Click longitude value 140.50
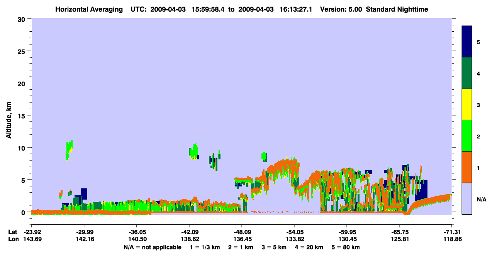This screenshot has width=502, height=258. pyautogui.click(x=137, y=239)
